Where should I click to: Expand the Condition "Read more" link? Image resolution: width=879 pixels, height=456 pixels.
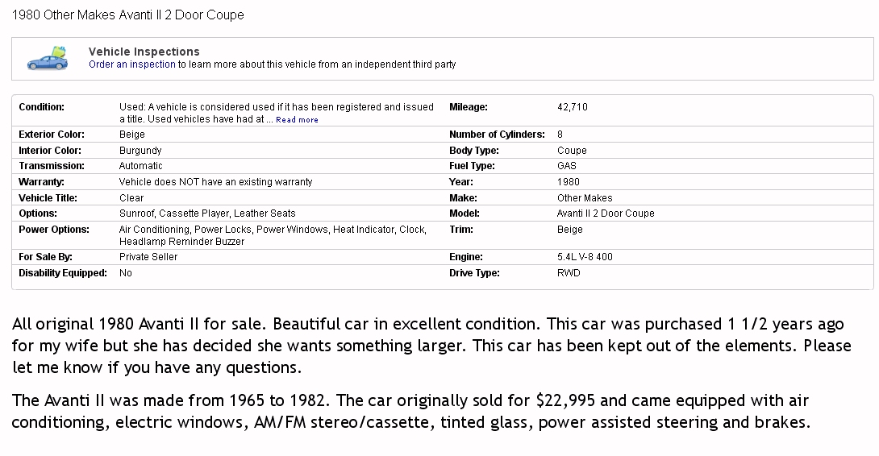[x=297, y=120]
